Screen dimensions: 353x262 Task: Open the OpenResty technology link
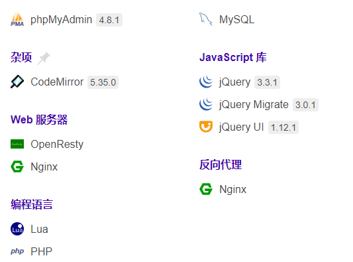click(x=57, y=145)
